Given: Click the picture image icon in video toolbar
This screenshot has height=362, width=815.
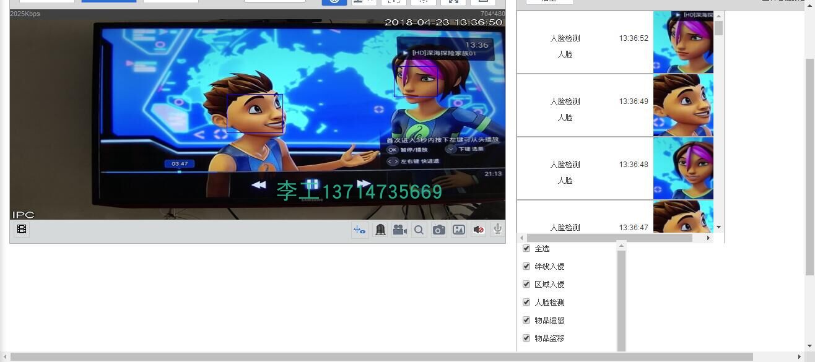Looking at the screenshot, I should tap(459, 230).
